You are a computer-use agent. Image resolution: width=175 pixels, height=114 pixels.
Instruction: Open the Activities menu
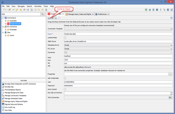38,6
